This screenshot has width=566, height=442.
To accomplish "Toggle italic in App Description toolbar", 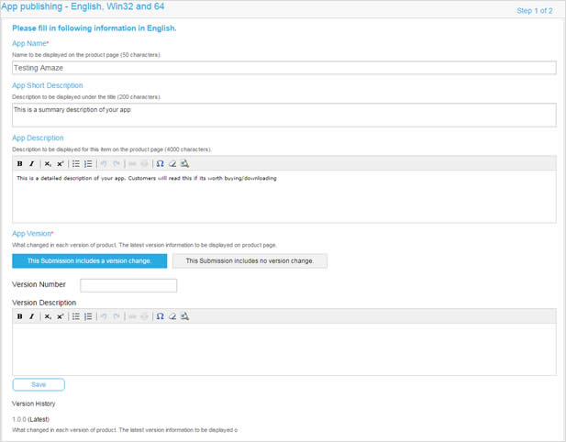I will pos(31,164).
